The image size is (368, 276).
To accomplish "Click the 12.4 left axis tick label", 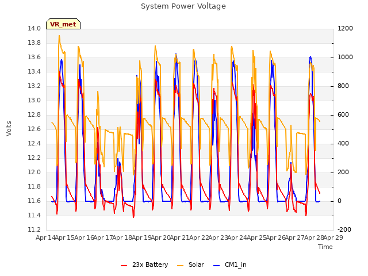I will pos(34,143).
